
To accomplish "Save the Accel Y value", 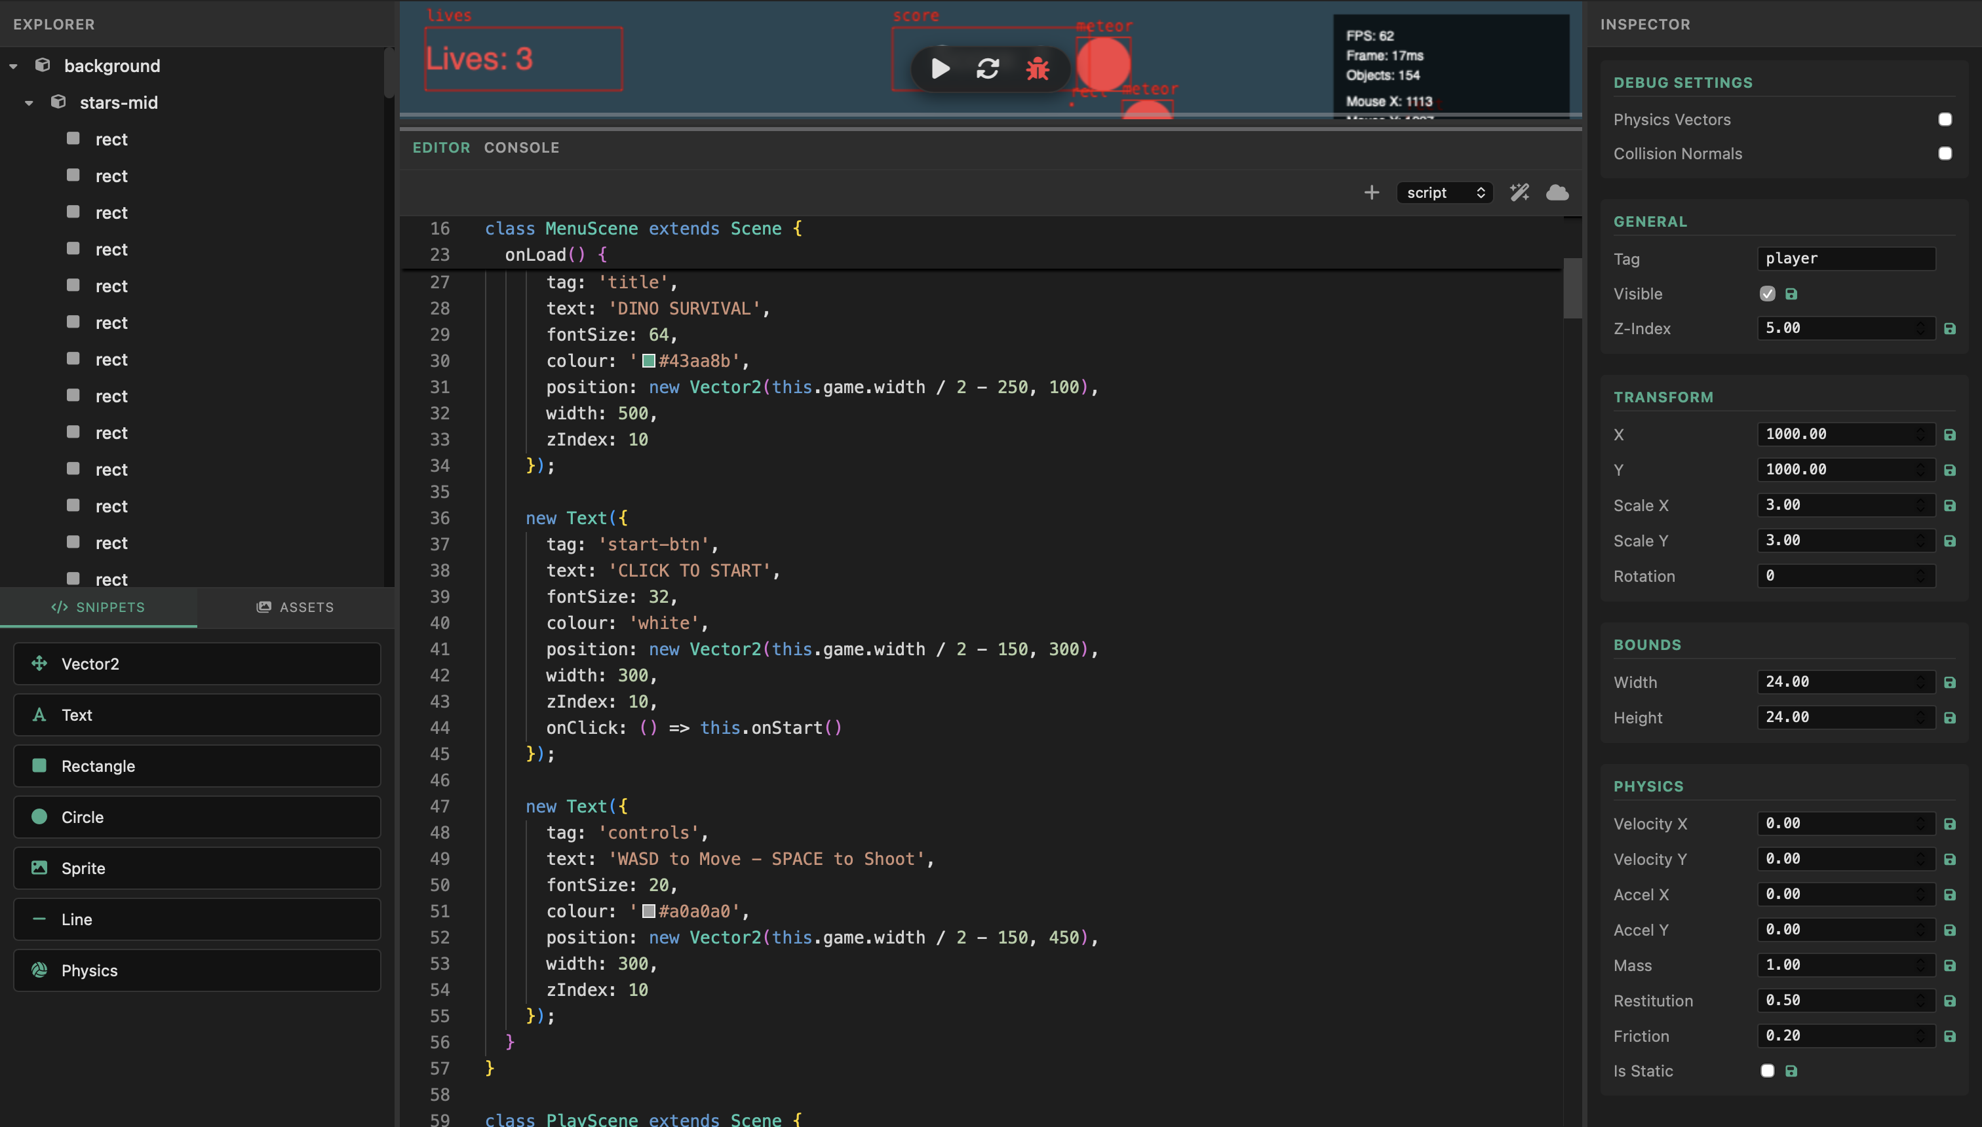I will click(1949, 930).
